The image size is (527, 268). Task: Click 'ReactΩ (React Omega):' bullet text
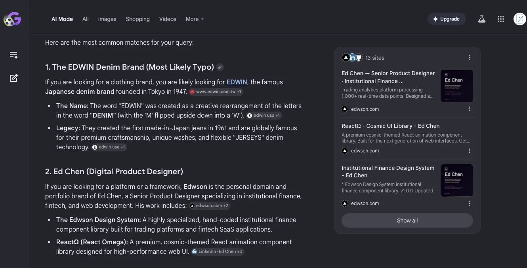pos(92,242)
